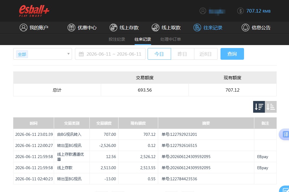Open 往来记录 in main navigation
The height and width of the screenshot is (192, 289).
coord(208,28)
